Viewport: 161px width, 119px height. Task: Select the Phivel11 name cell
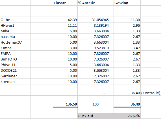pos(15,65)
